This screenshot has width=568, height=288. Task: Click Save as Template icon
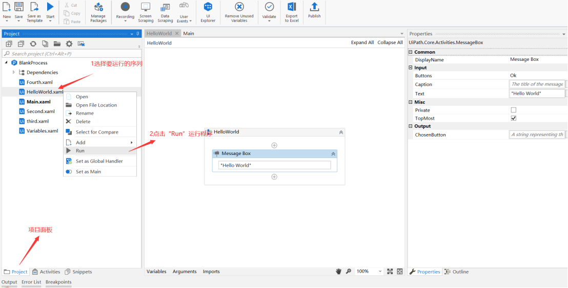[34, 7]
